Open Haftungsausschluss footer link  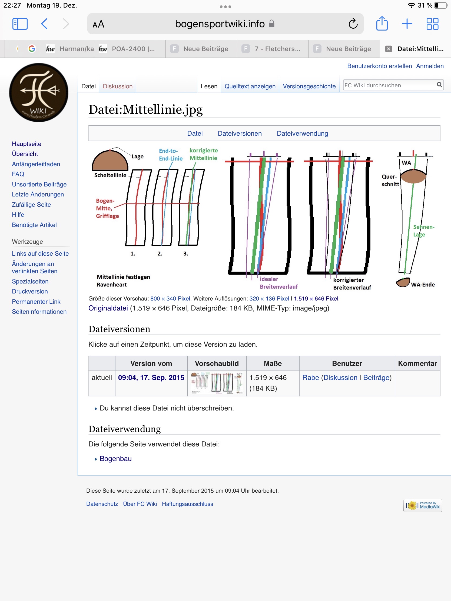click(187, 504)
